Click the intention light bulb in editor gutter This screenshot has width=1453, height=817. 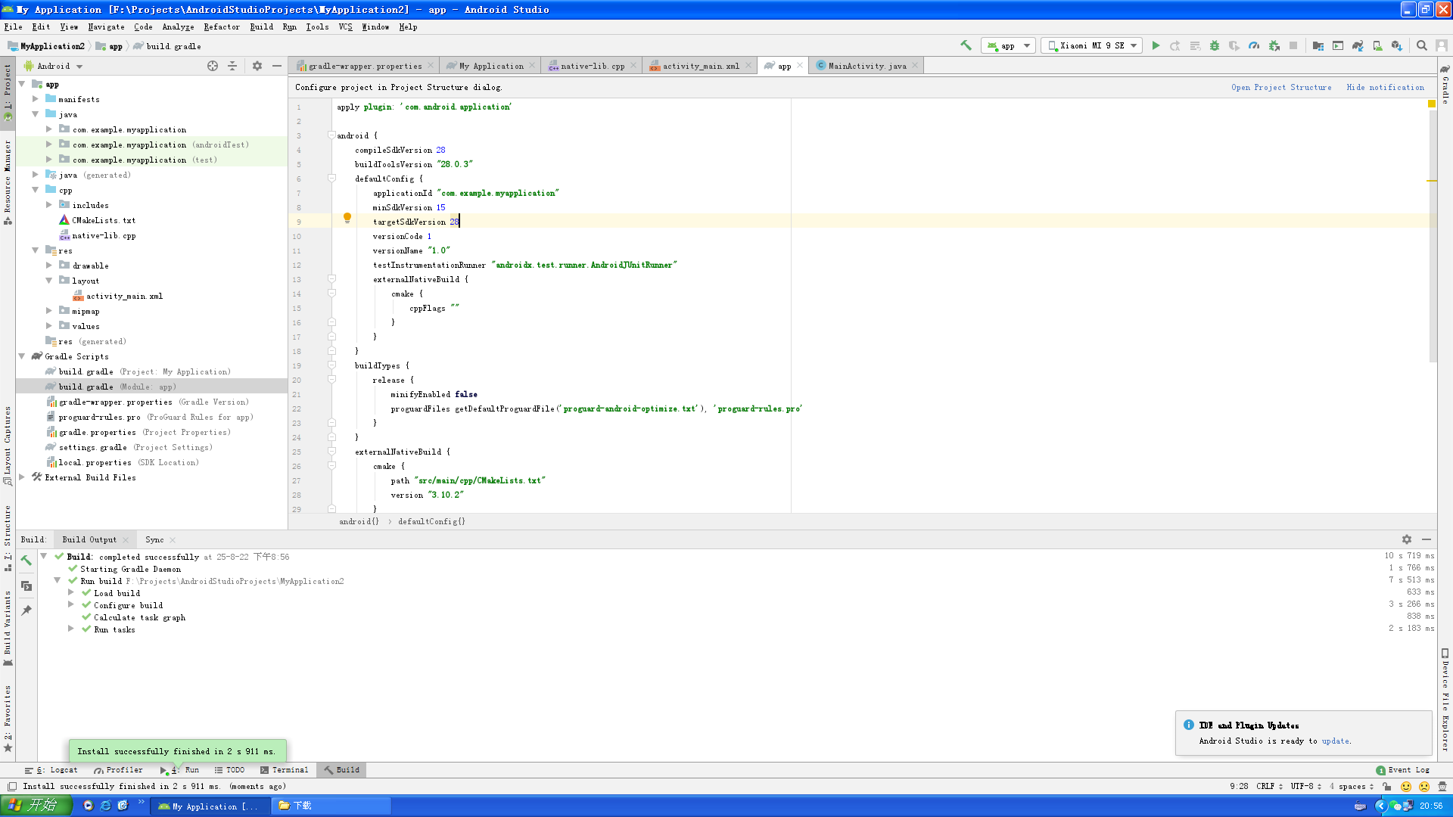347,218
